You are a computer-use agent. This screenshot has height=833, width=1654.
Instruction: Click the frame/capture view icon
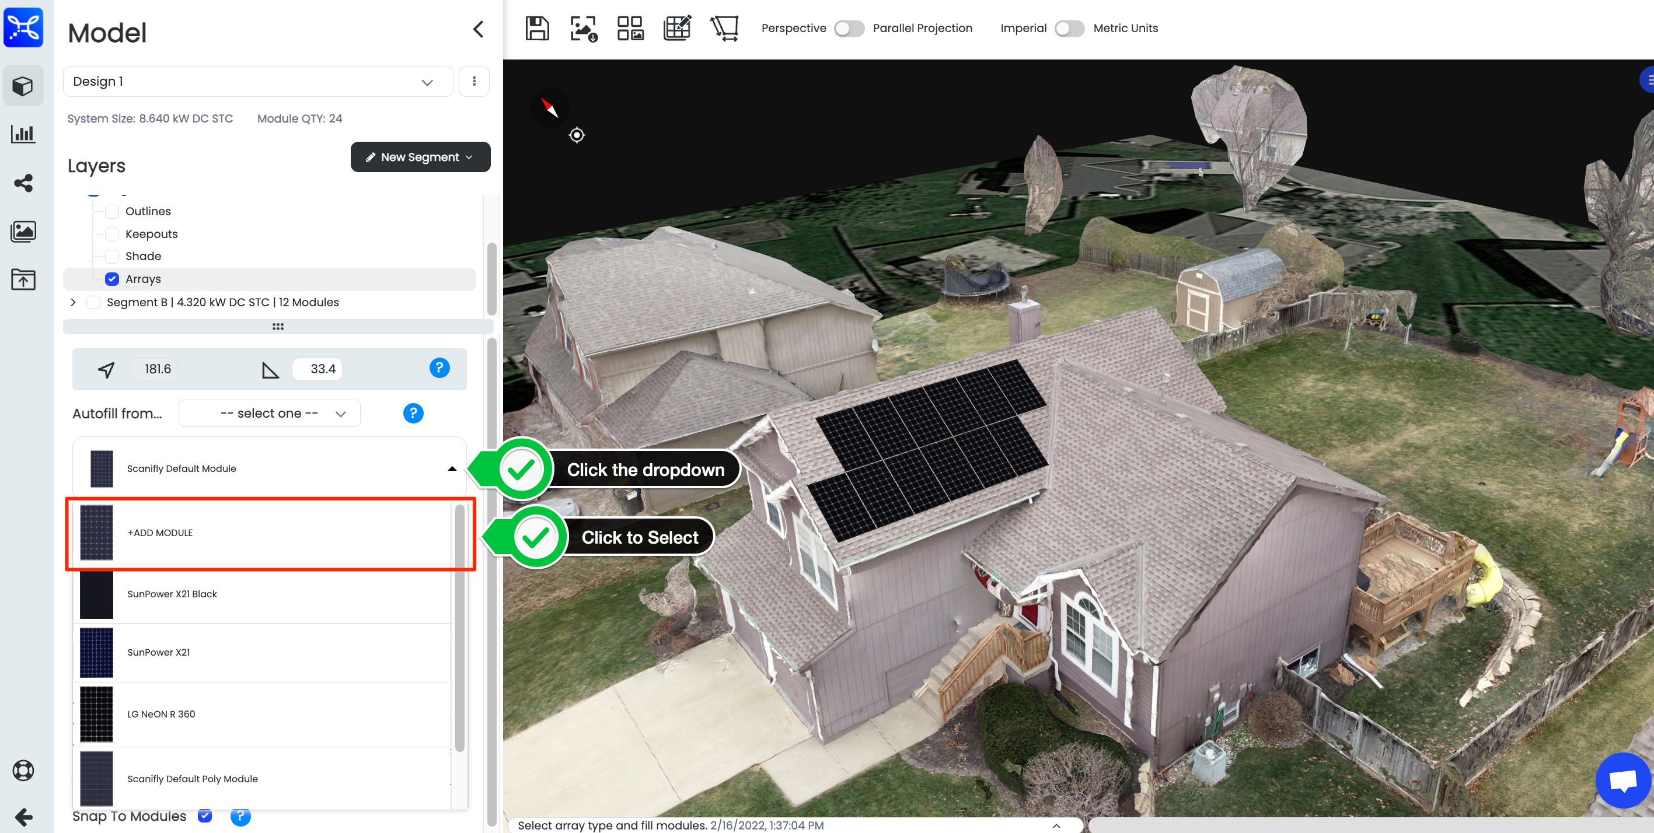[582, 27]
